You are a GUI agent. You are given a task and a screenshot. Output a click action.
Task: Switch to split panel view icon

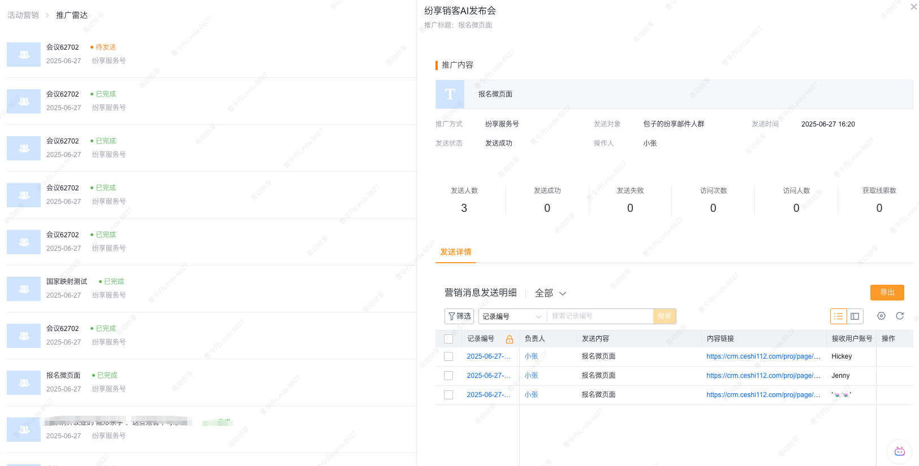coord(855,316)
